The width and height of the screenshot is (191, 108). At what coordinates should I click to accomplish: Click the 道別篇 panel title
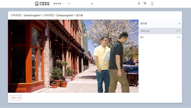(144, 24)
